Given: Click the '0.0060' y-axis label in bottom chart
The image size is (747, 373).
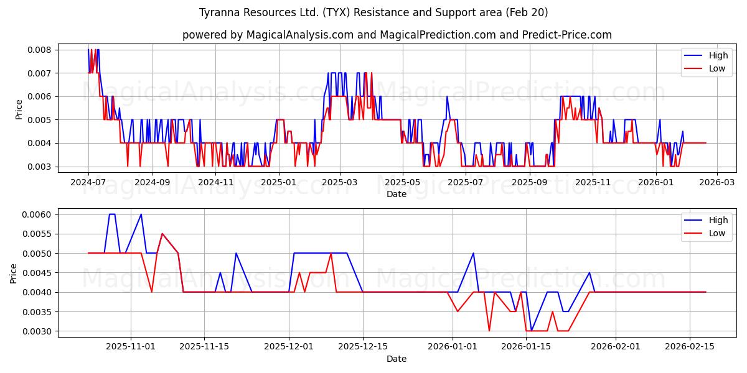Looking at the screenshot, I should 38,214.
